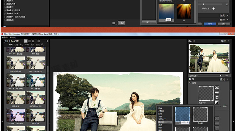This screenshot has height=131, width=236.
Task: Choose 古典 in border category list
Action: click(x=160, y=117)
